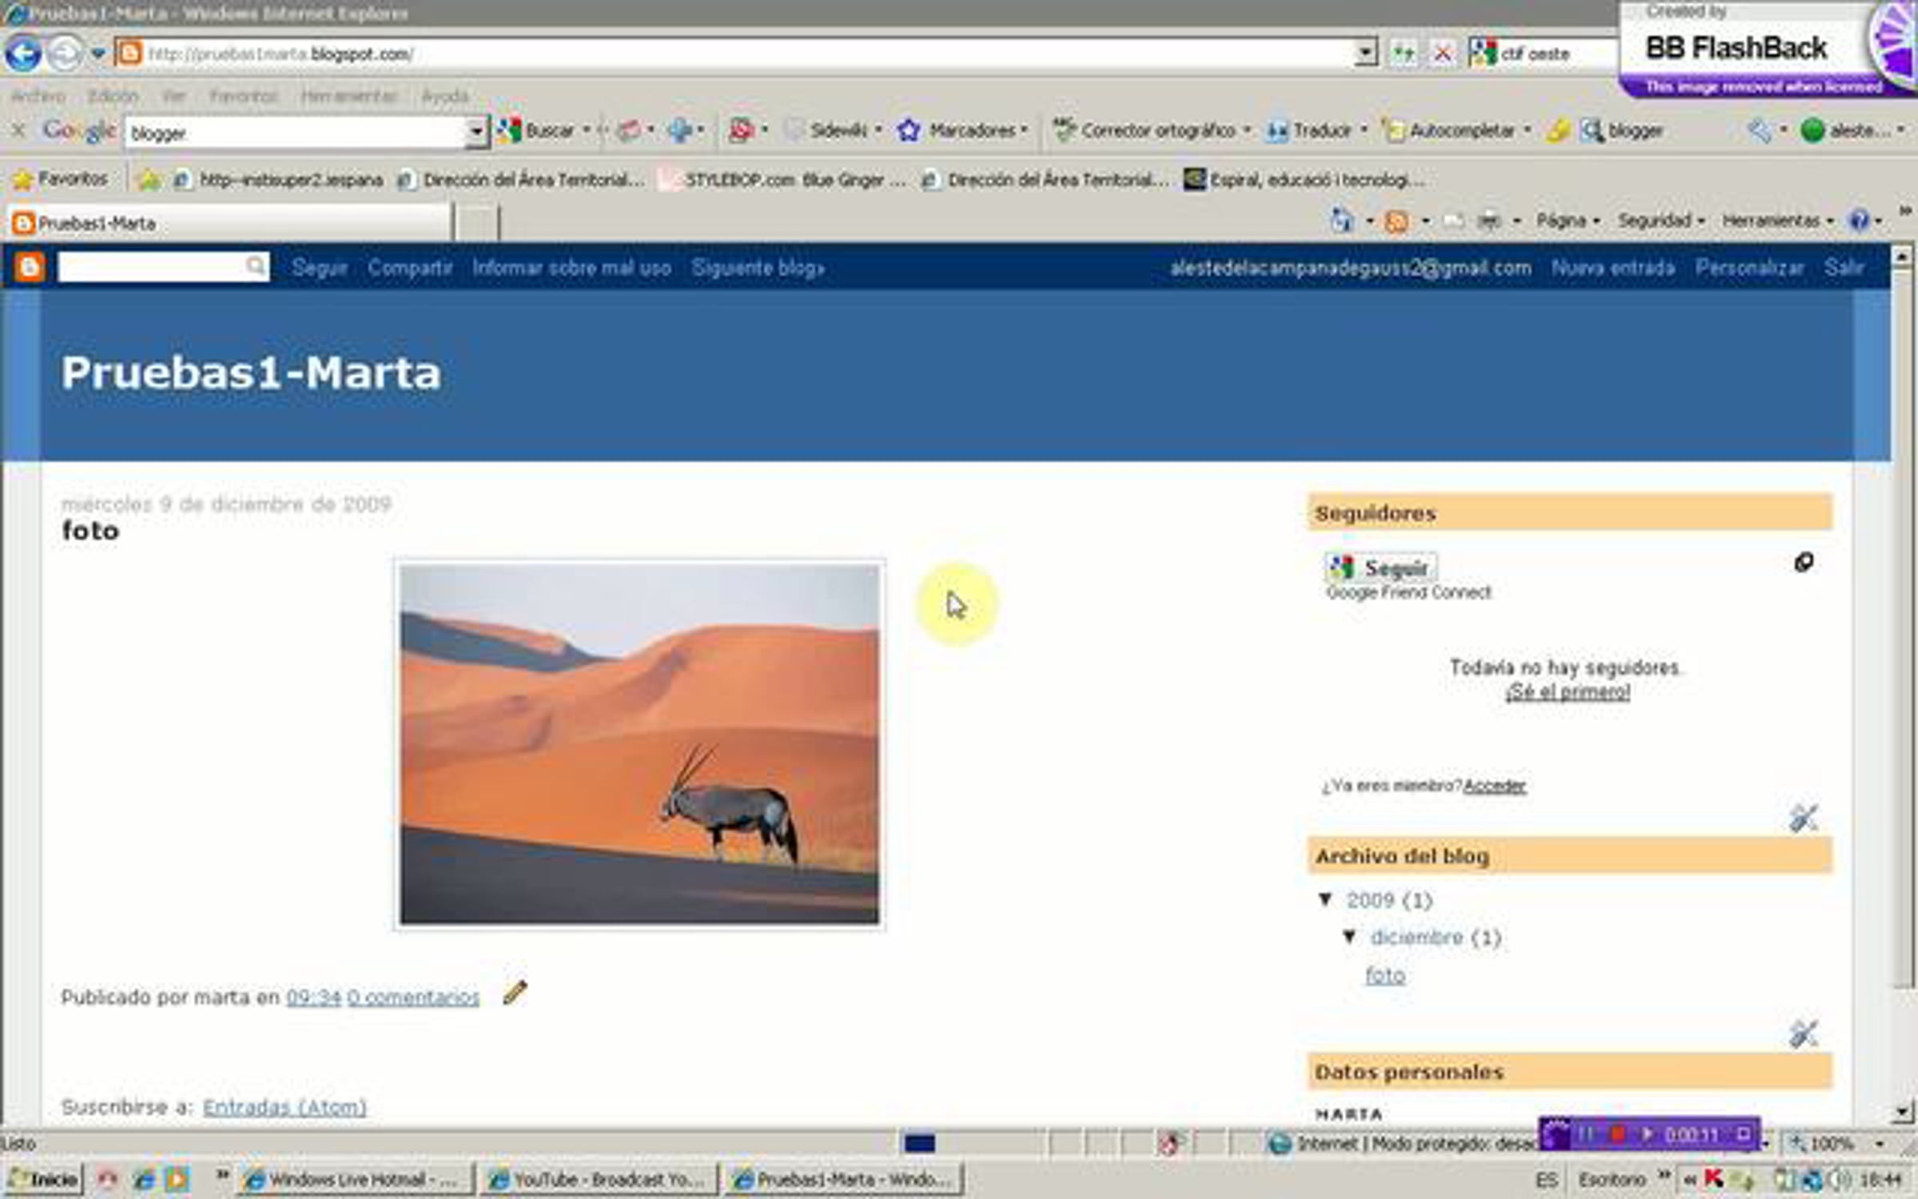1918x1199 pixels.
Task: Click the Siguiente blog link
Action: tap(758, 268)
